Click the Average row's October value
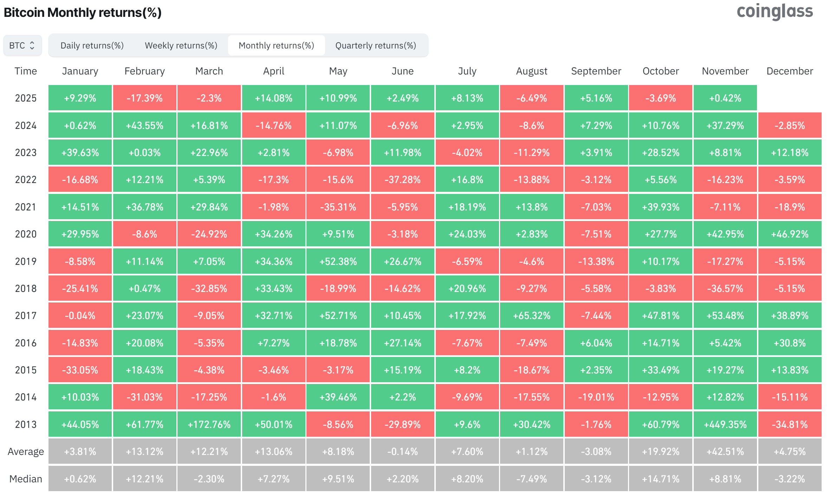This screenshot has height=495, width=829. click(660, 451)
